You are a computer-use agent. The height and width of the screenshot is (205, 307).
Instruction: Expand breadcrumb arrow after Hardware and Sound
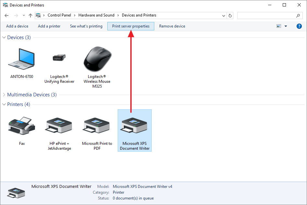pyautogui.click(x=118, y=16)
